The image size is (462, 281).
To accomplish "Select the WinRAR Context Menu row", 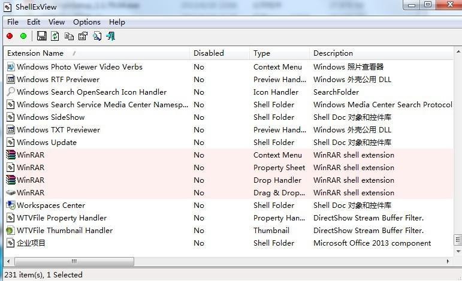I will click(x=31, y=155).
